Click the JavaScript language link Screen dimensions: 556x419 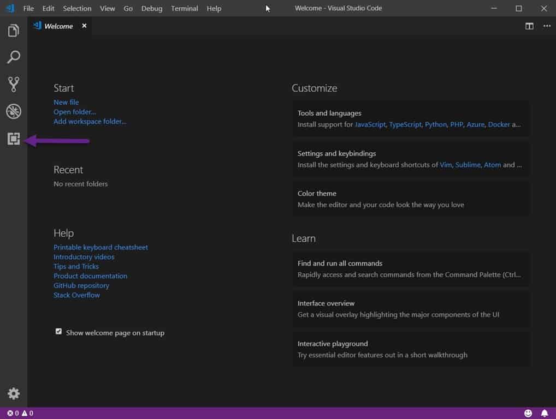point(370,124)
